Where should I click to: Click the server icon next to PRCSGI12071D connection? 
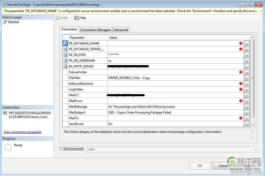(5, 113)
